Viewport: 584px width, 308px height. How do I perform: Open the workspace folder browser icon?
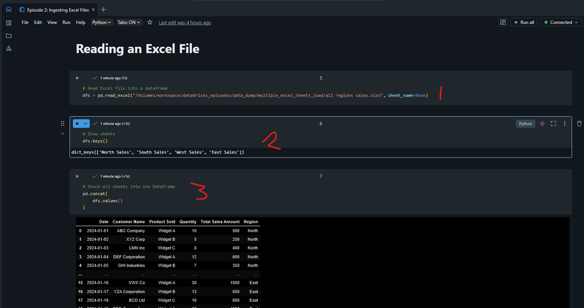pyautogui.click(x=8, y=36)
